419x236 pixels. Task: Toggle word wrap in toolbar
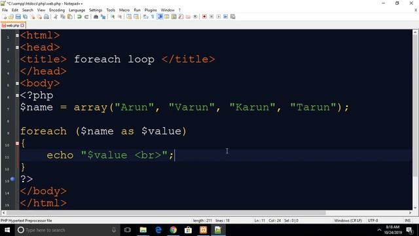(x=145, y=16)
